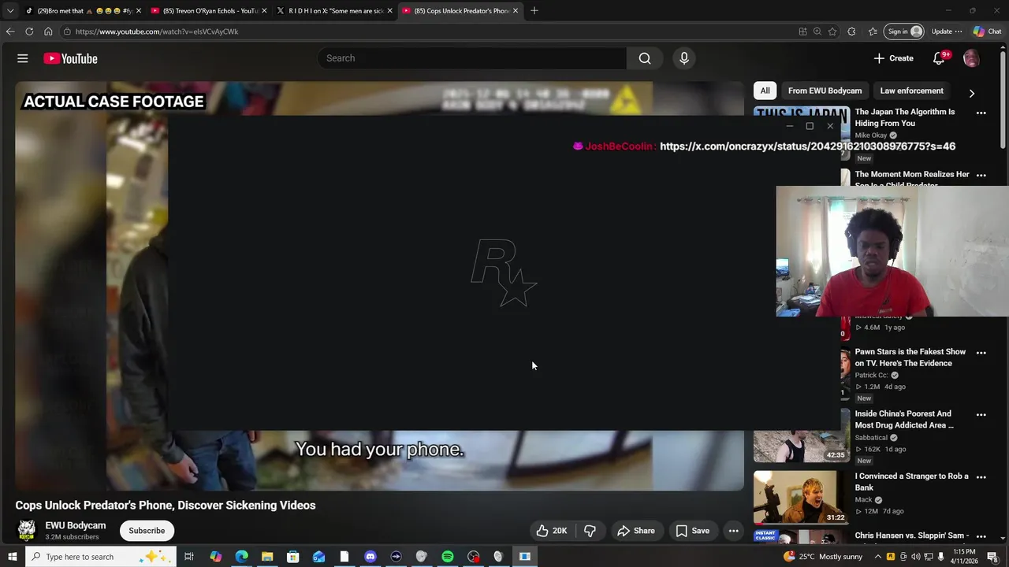Viewport: 1009px width, 567px height.
Task: Open the browser Update menu
Action: point(947,31)
